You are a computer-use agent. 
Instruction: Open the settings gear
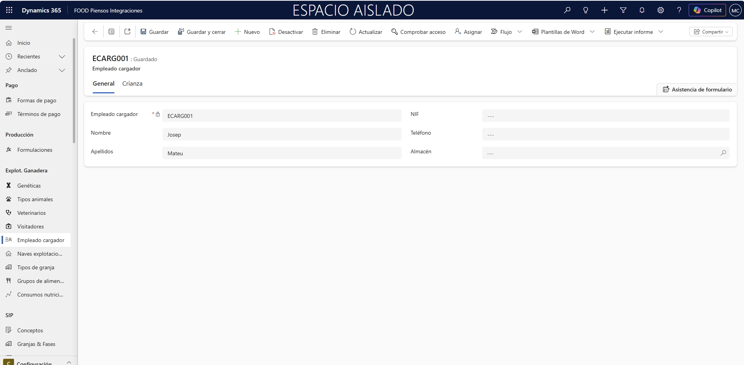pyautogui.click(x=661, y=10)
